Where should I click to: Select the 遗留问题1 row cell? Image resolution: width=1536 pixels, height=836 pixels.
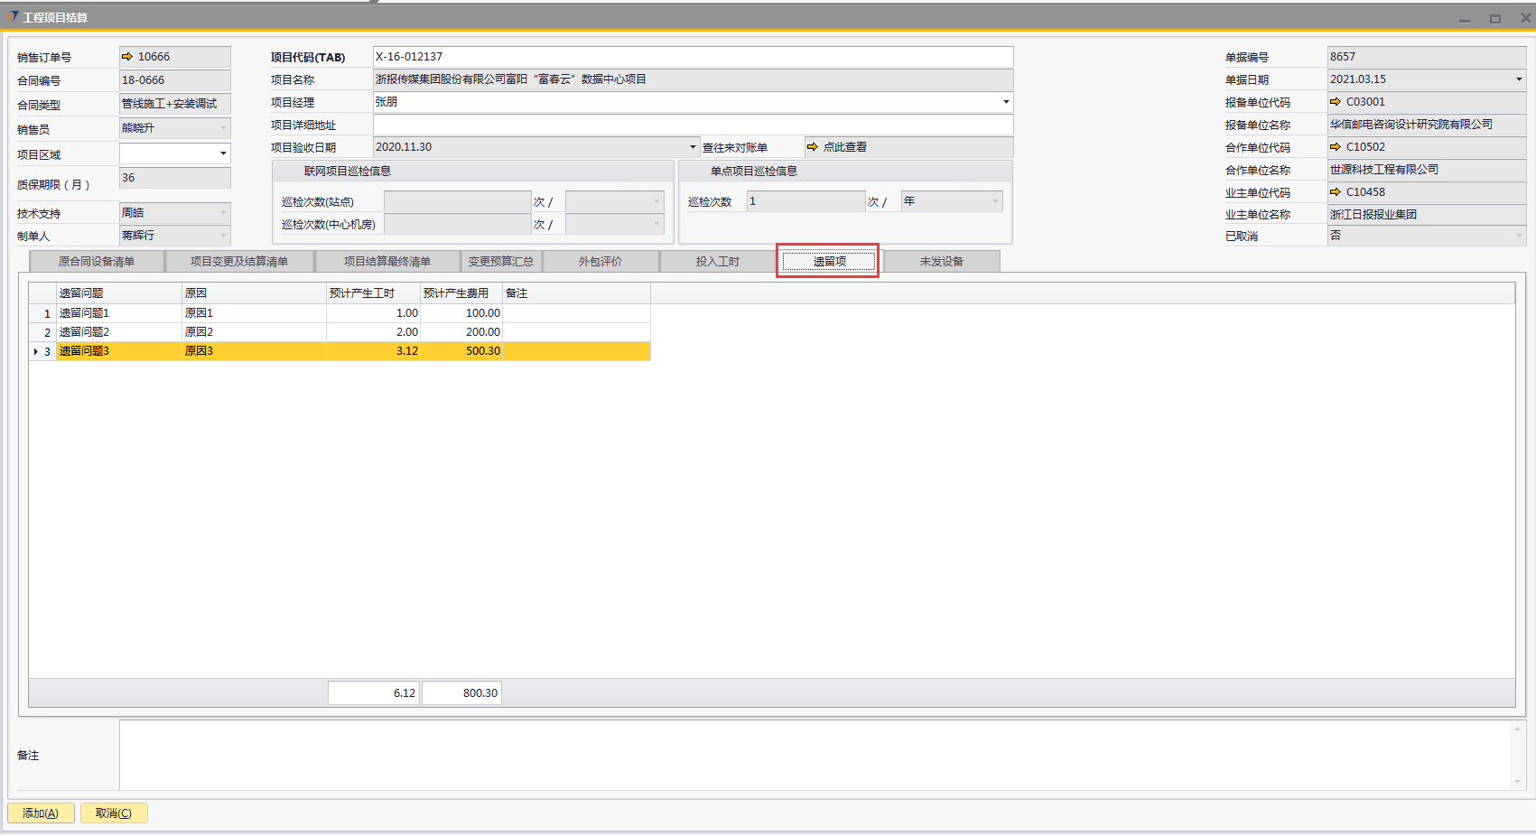click(x=117, y=313)
